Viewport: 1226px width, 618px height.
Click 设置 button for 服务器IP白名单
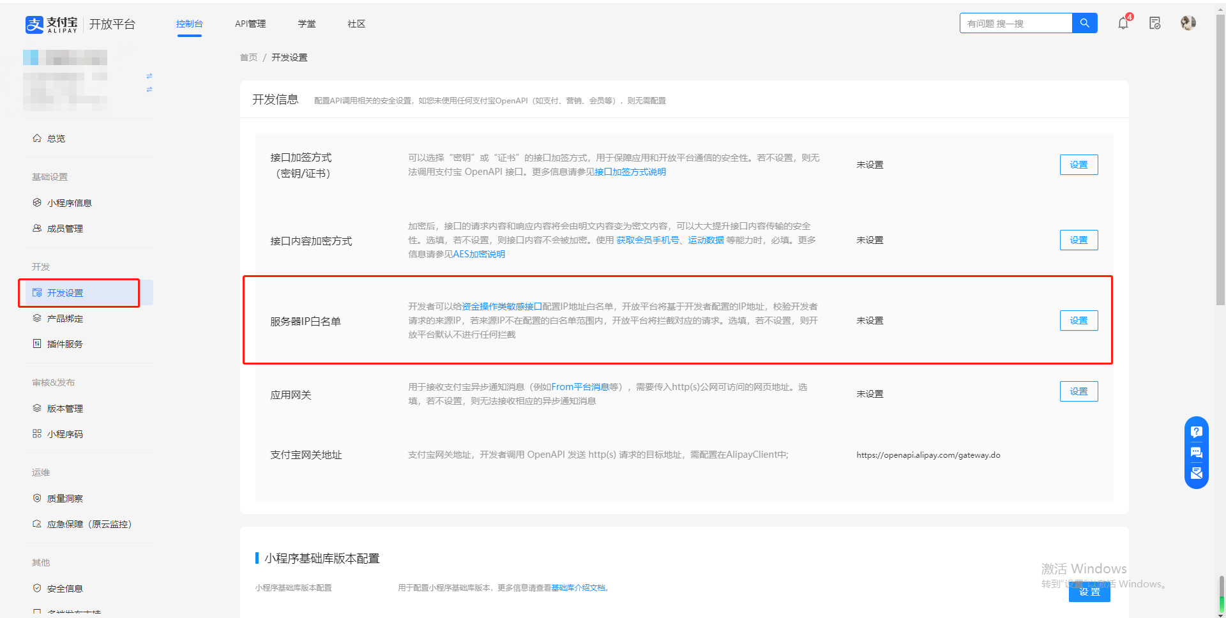(1078, 320)
